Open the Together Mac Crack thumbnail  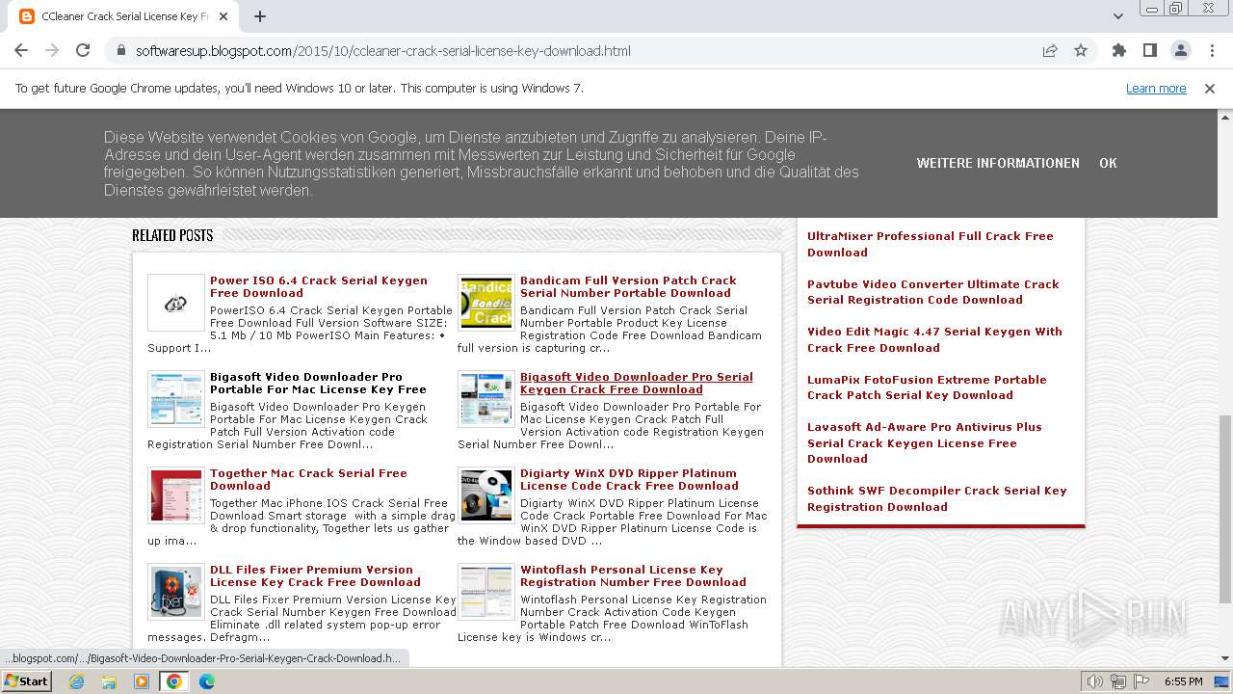pos(175,495)
